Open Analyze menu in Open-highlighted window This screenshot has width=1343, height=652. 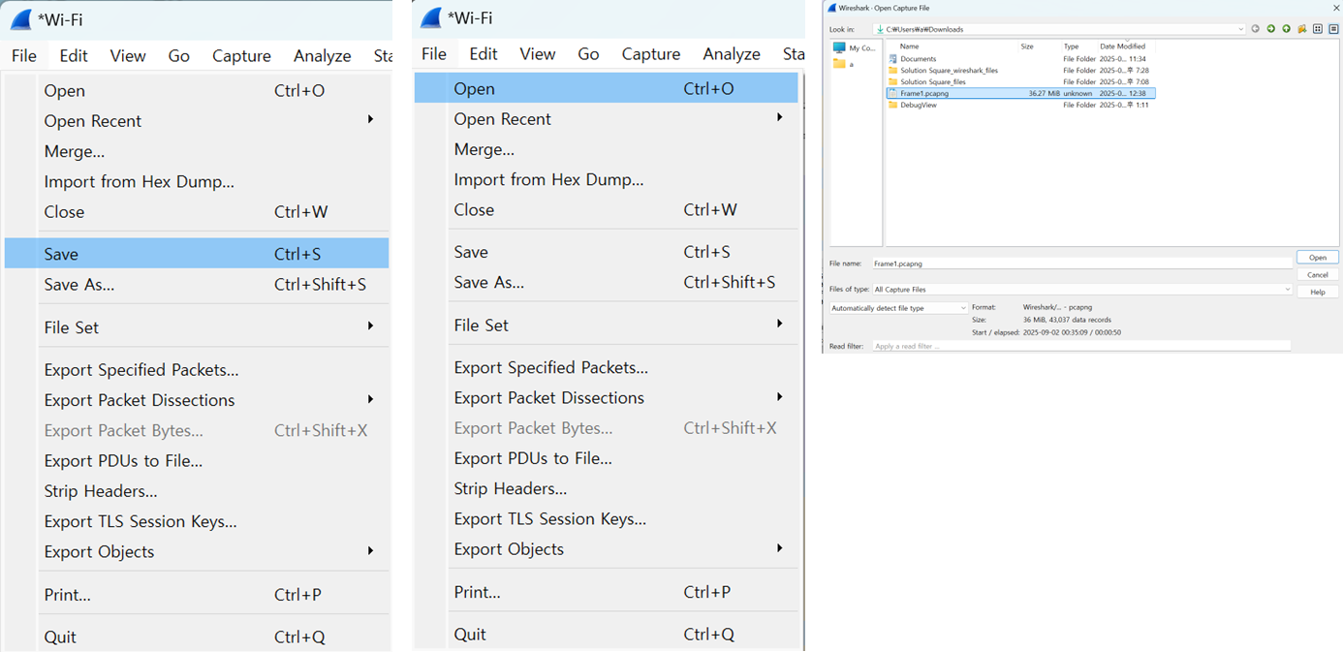731,53
